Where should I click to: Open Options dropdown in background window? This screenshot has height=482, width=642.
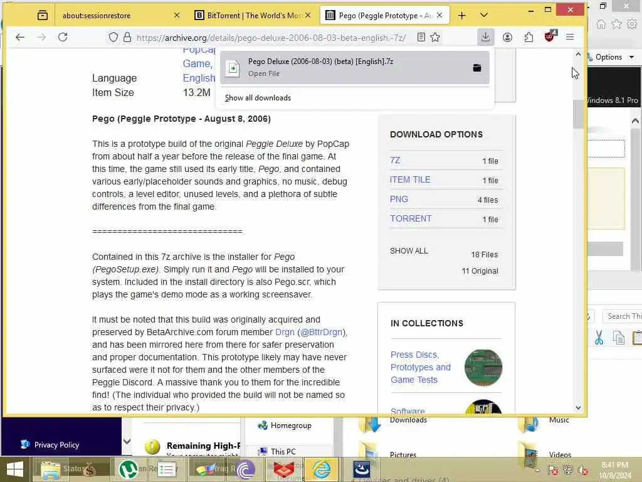pyautogui.click(x=613, y=57)
